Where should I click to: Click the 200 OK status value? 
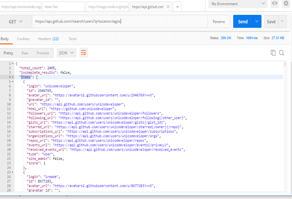click(226, 38)
